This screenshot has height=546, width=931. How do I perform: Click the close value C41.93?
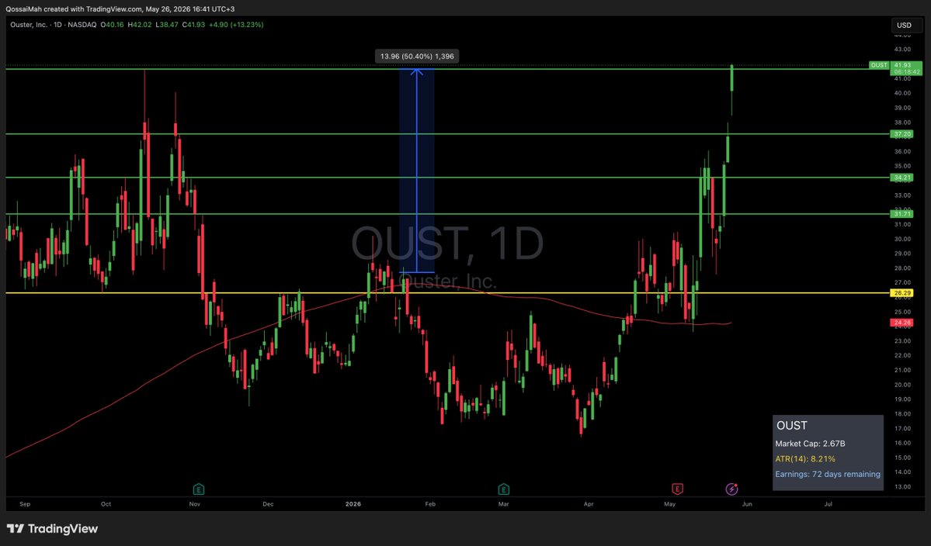coord(193,25)
